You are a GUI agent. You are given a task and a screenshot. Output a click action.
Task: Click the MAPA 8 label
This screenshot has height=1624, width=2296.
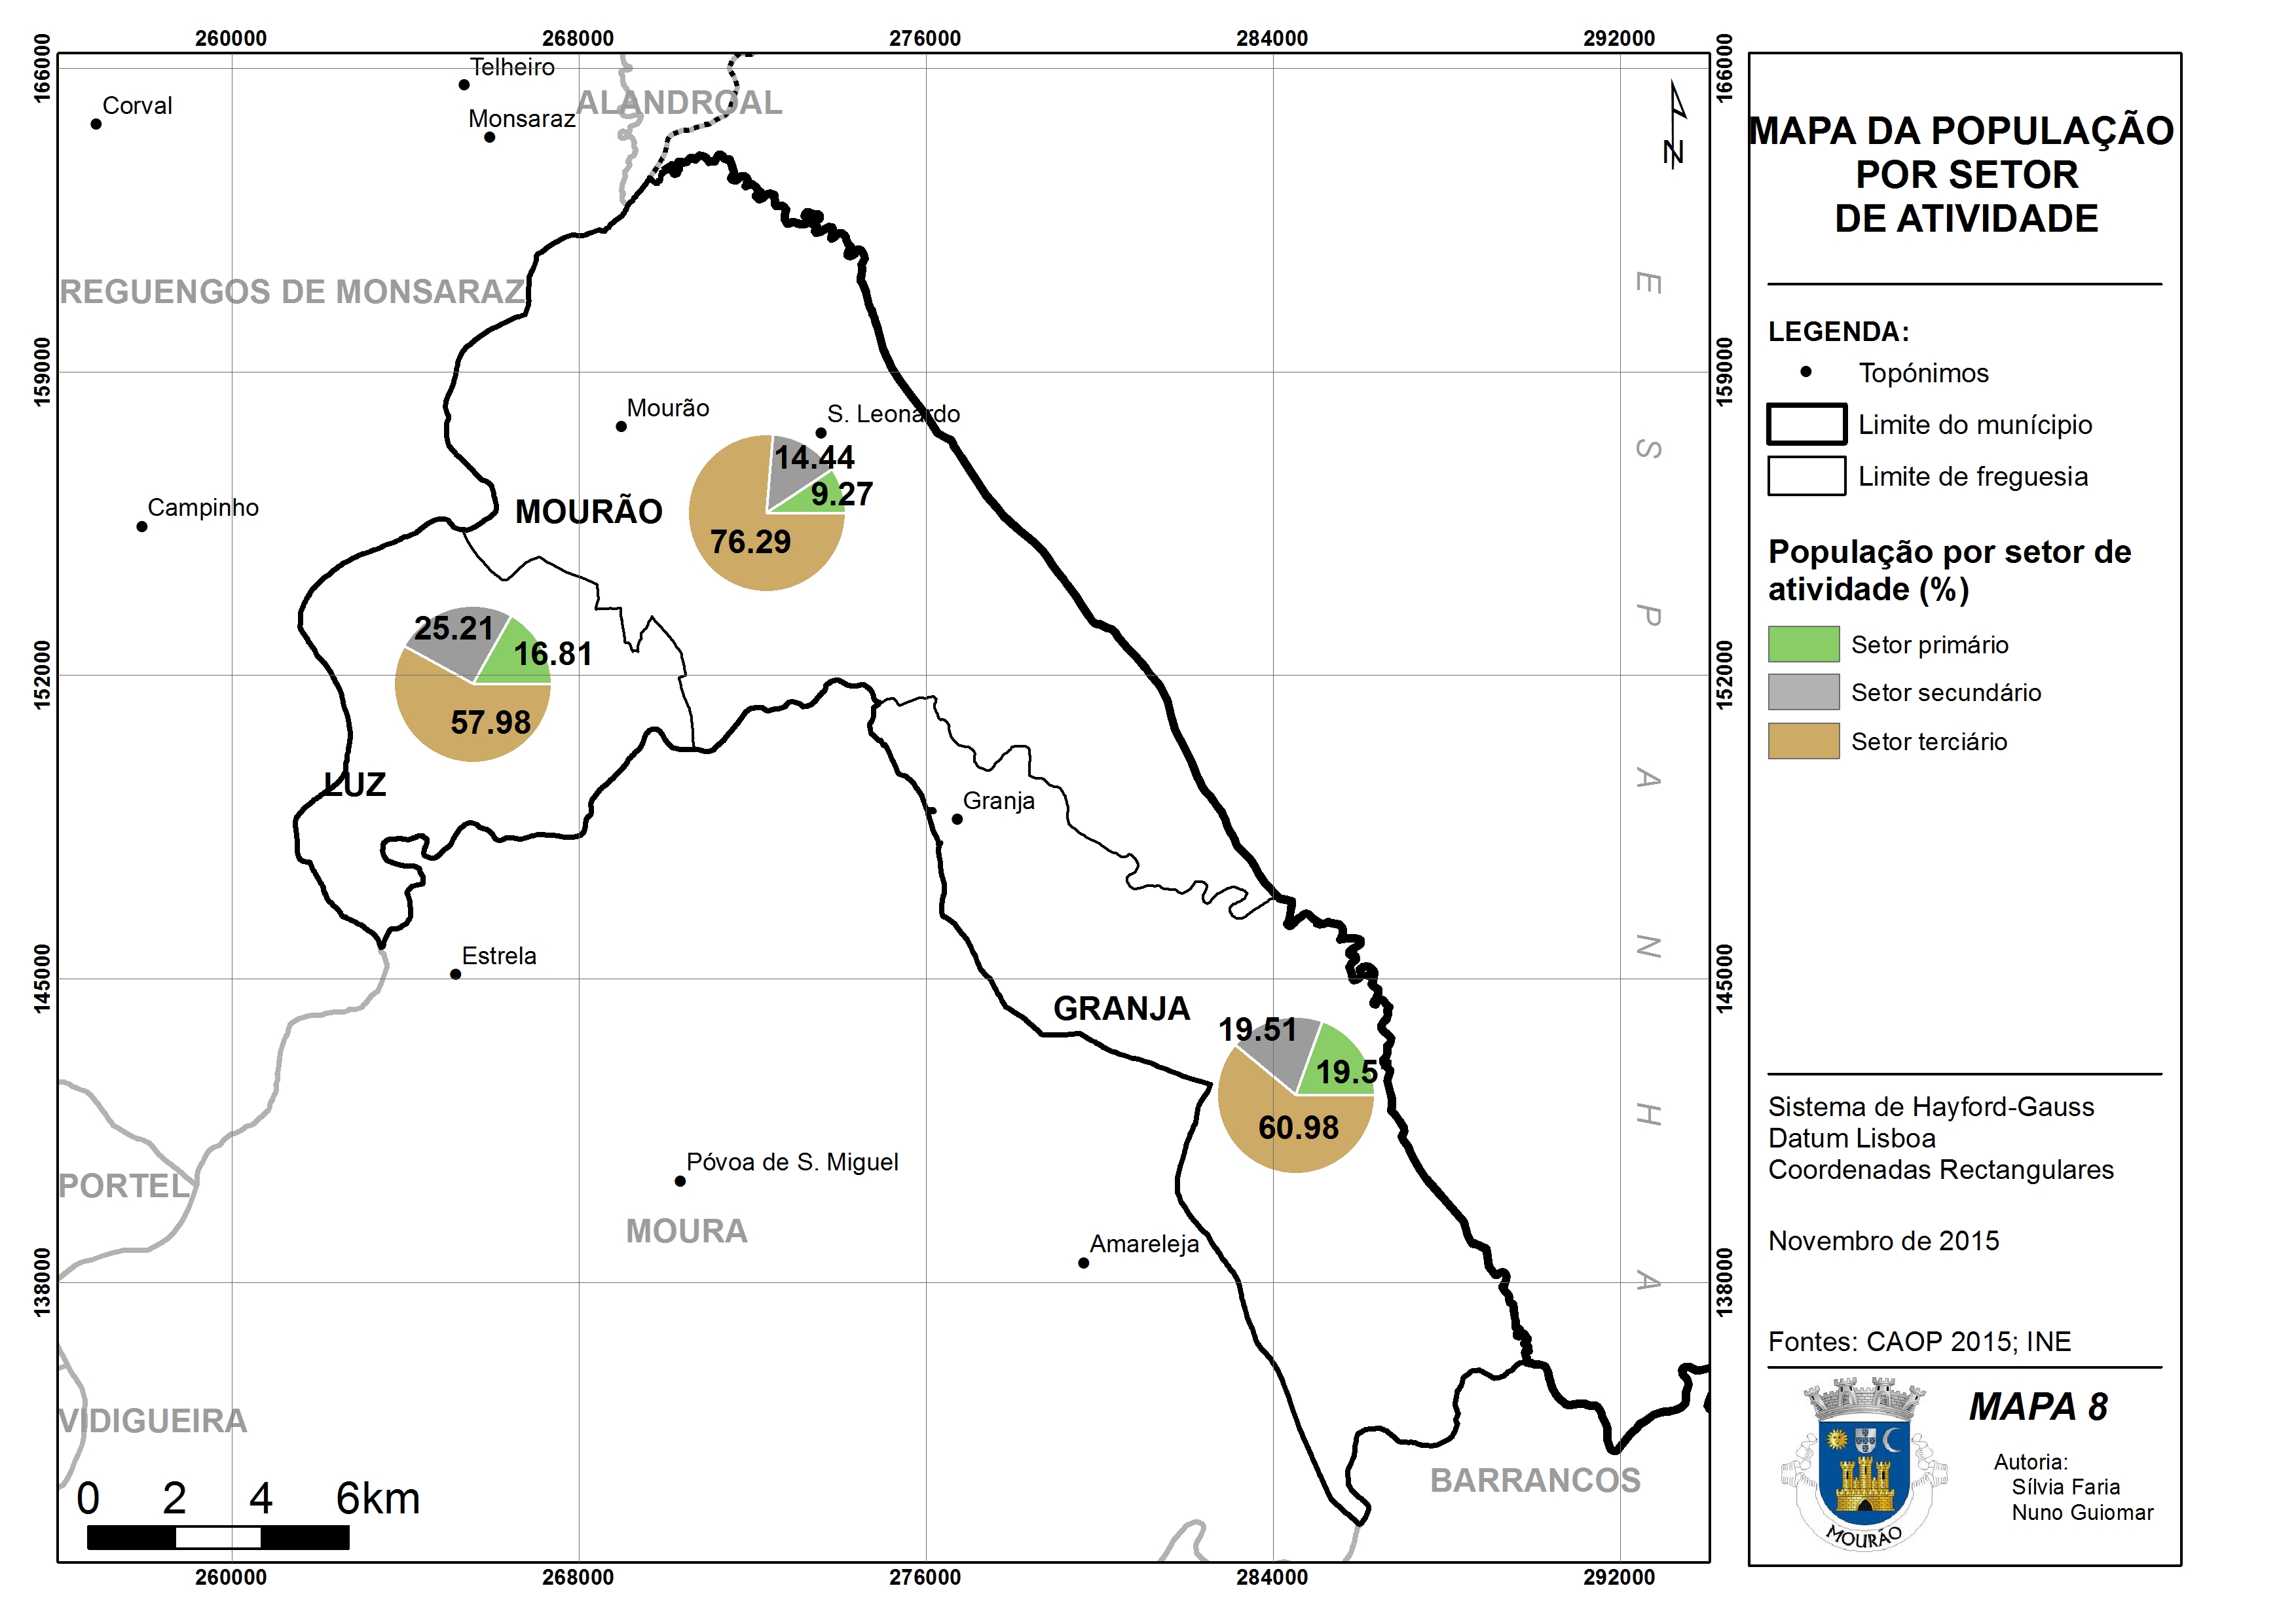click(x=2038, y=1407)
